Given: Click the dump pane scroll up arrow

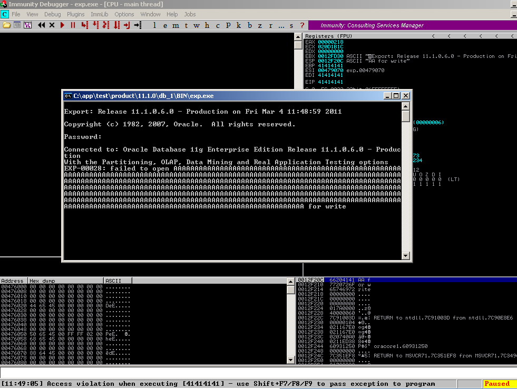Looking at the screenshot, I should tap(290, 281).
